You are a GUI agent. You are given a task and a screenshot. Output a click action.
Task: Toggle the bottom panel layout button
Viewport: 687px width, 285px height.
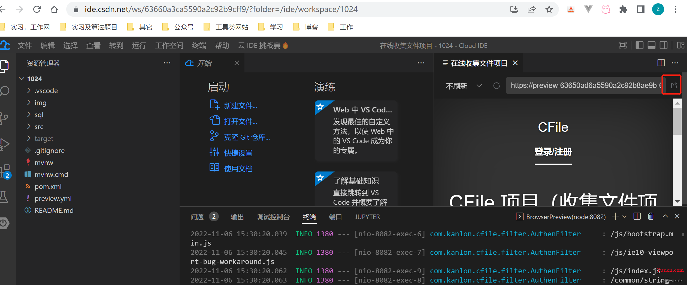(x=651, y=45)
